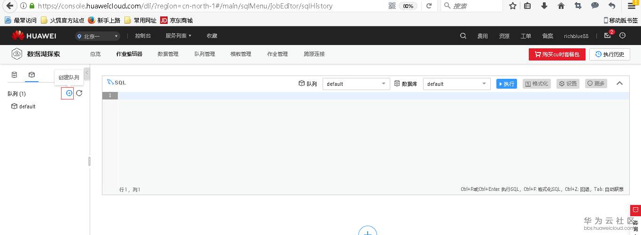Open the 资源 menu
The image size is (641, 235).
pos(504,36)
